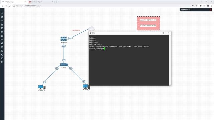214x120 pixels.
Task: Click the VLAN 10 192.168.10.0/24 text label
Action: [x=148, y=20]
